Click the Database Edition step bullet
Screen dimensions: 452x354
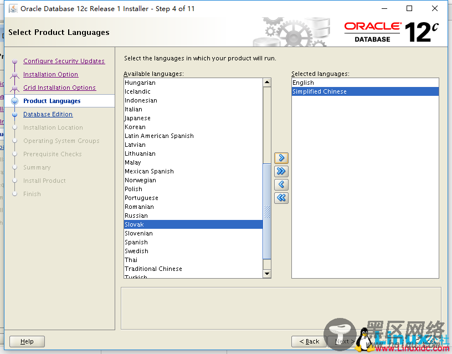tap(15, 115)
